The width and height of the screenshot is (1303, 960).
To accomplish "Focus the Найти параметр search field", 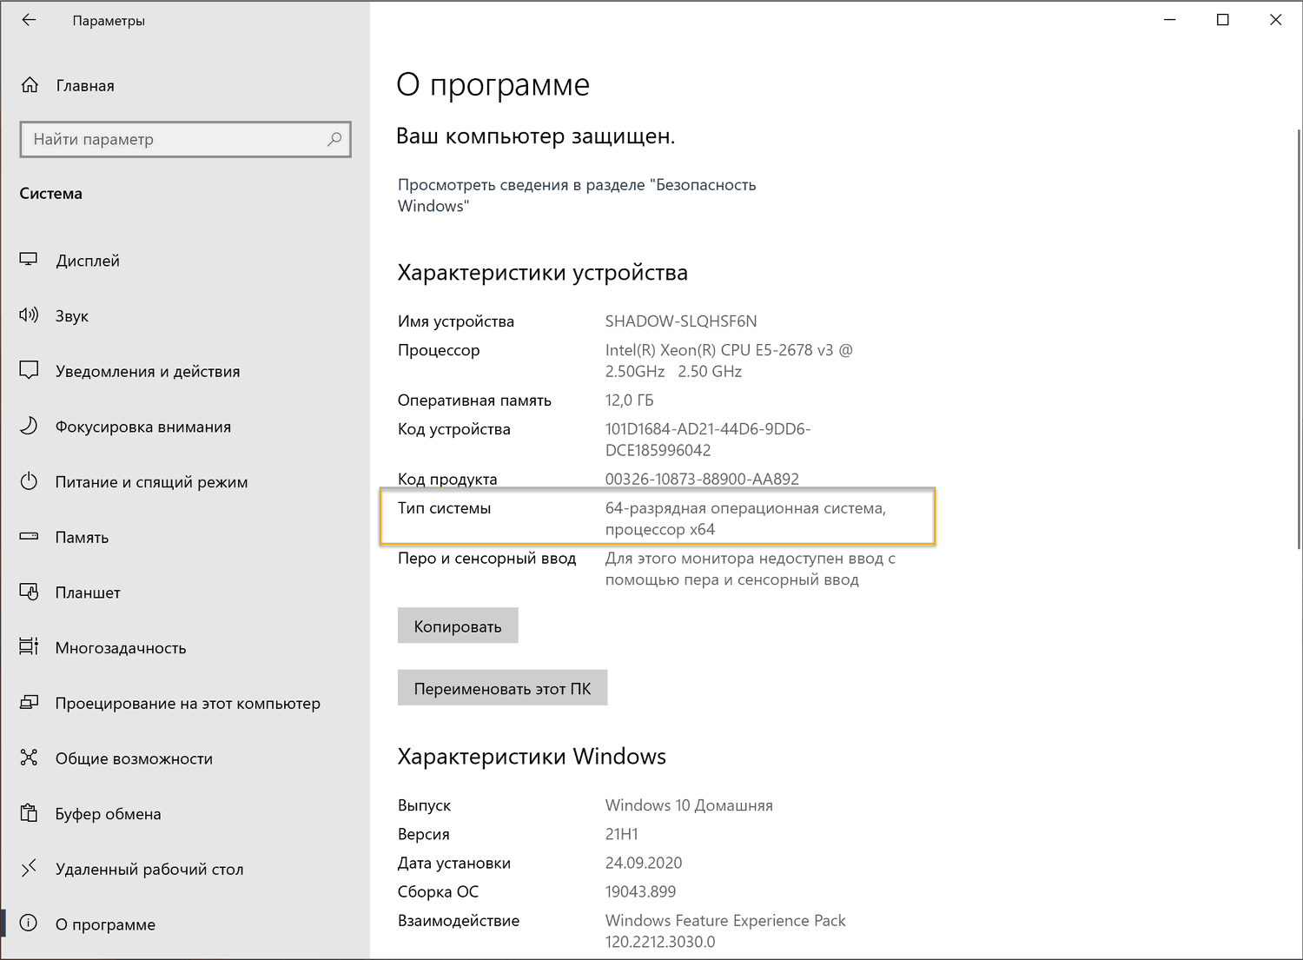I will (174, 139).
